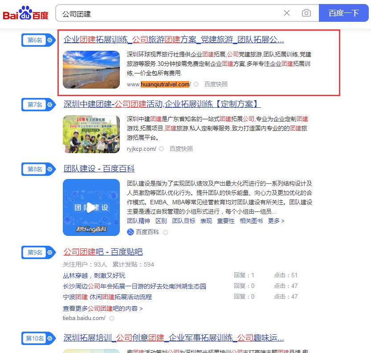Expand dropdown arrow beside ryjkcp.com URL
This screenshot has height=353, width=371.
tap(161, 149)
